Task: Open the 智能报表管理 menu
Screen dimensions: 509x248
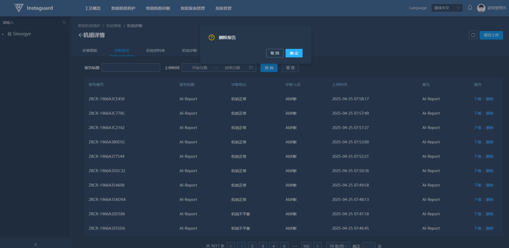Action: click(x=192, y=8)
